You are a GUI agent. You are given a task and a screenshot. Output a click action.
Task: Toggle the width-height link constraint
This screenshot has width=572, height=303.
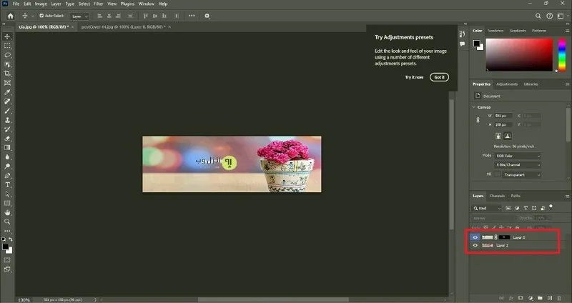pyautogui.click(x=478, y=120)
